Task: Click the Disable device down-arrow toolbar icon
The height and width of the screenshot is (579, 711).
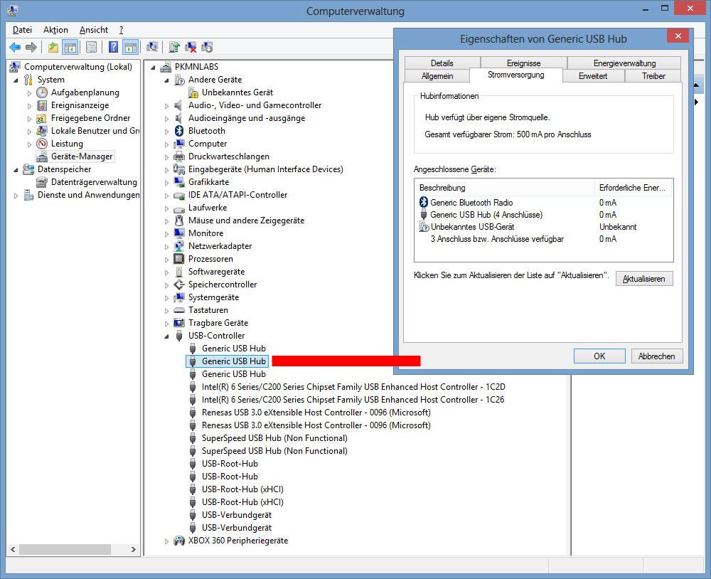Action: (207, 47)
